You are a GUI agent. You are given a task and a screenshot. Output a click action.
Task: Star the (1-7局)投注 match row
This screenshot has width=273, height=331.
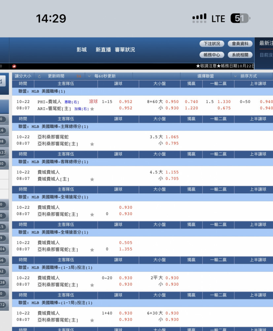coord(92,320)
